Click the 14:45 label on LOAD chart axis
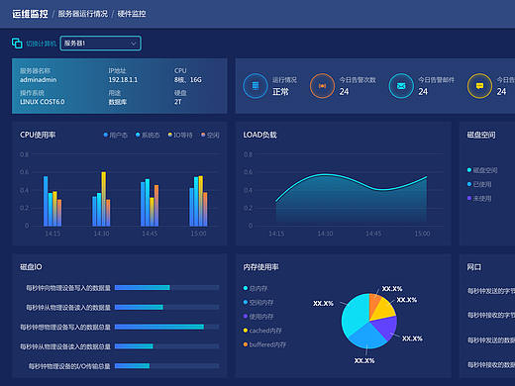 [373, 234]
